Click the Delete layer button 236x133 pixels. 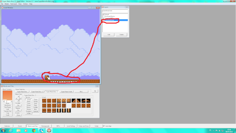point(122,35)
